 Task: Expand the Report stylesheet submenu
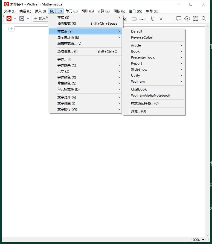pyautogui.click(x=153, y=63)
